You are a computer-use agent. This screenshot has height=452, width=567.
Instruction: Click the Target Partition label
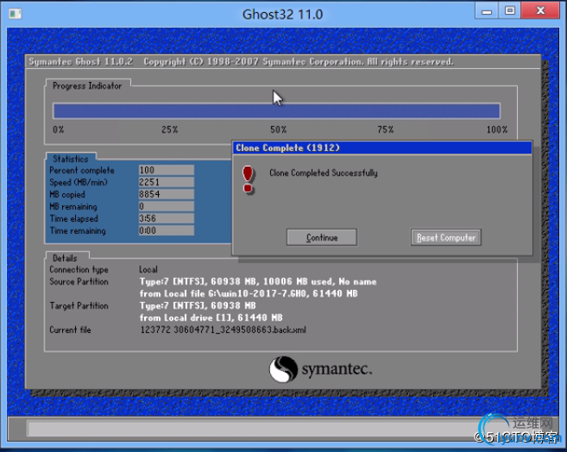coord(79,305)
